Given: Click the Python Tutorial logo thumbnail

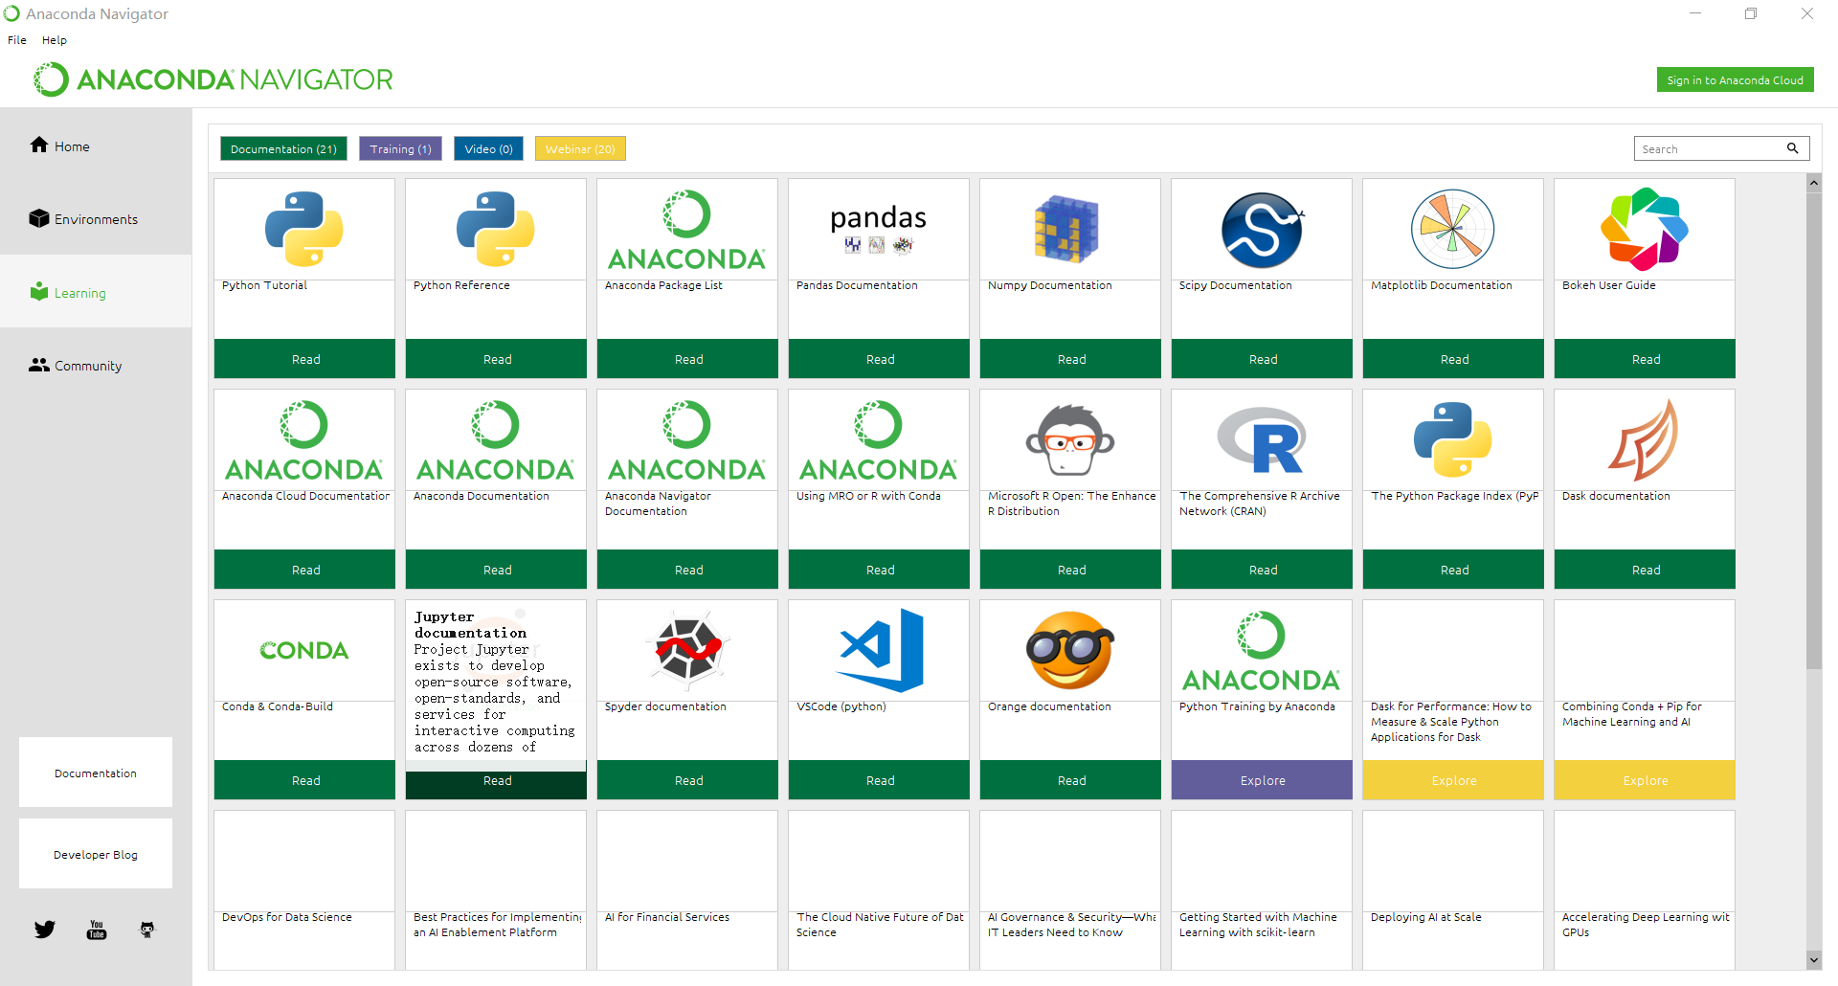Looking at the screenshot, I should pyautogui.click(x=304, y=230).
